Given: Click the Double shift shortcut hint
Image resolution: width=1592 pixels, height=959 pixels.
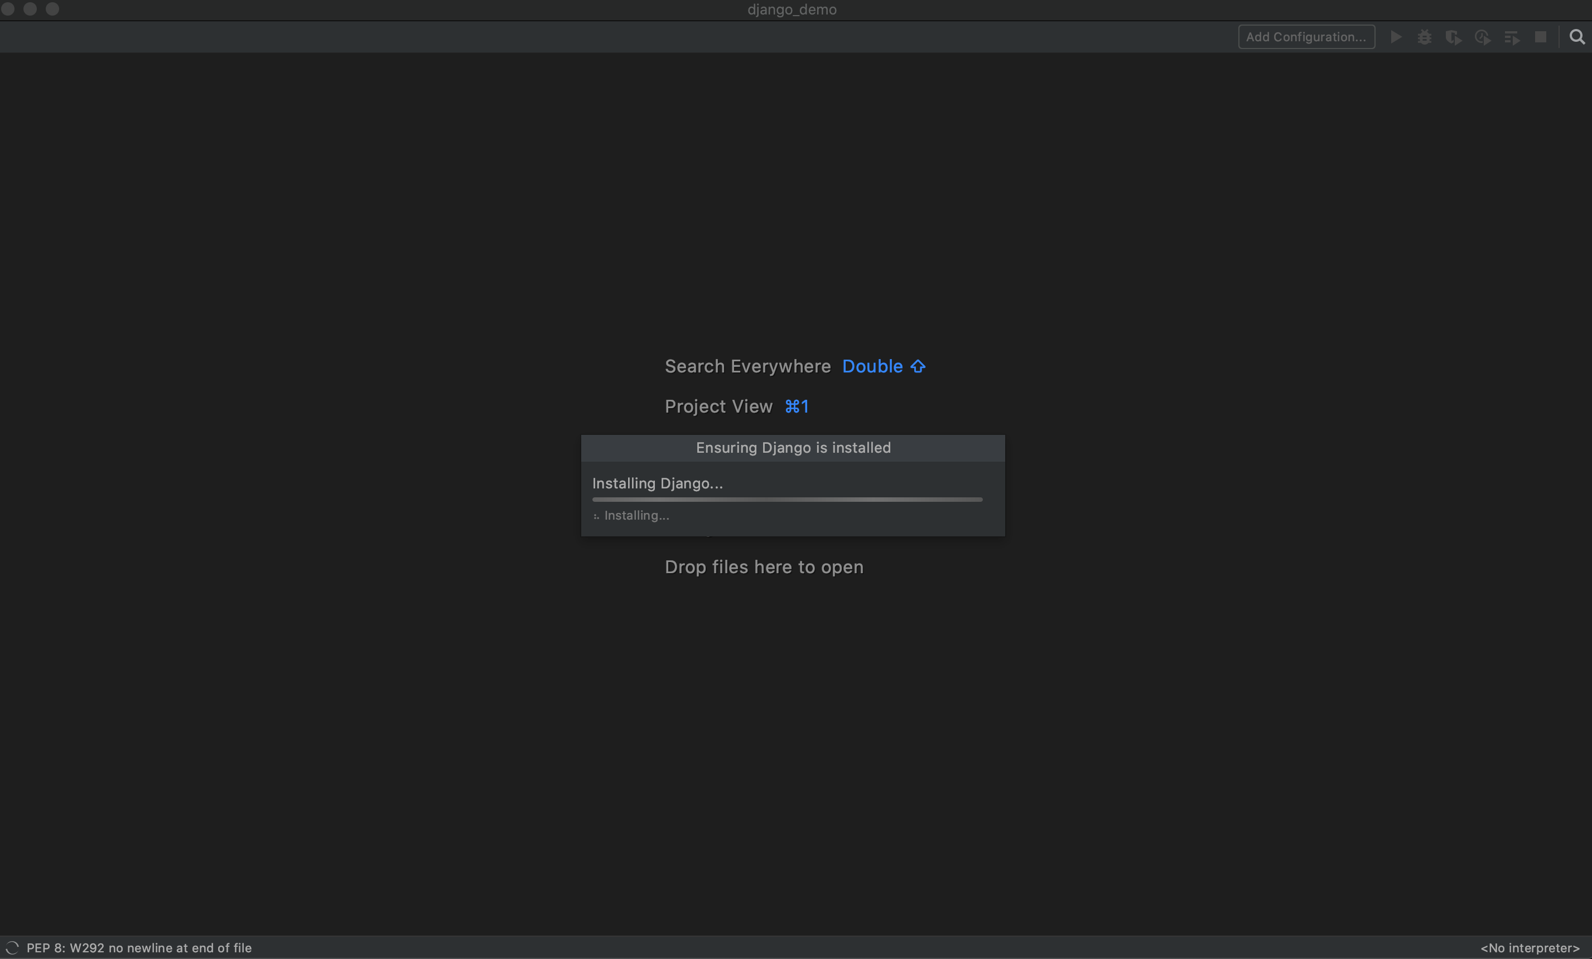Looking at the screenshot, I should click(x=884, y=366).
